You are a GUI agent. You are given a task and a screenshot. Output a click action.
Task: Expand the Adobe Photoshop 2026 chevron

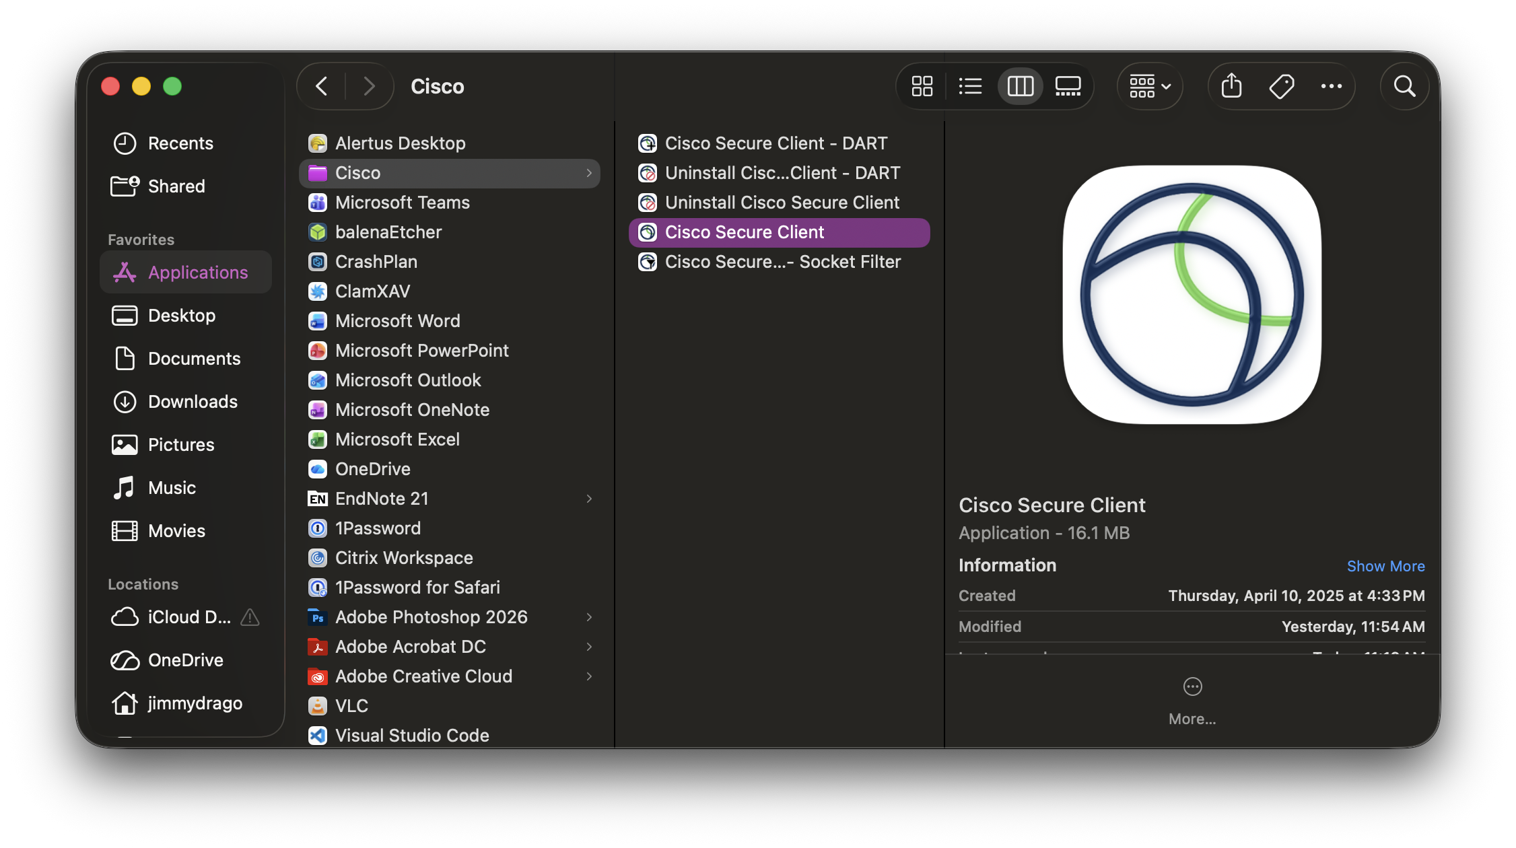click(x=589, y=617)
